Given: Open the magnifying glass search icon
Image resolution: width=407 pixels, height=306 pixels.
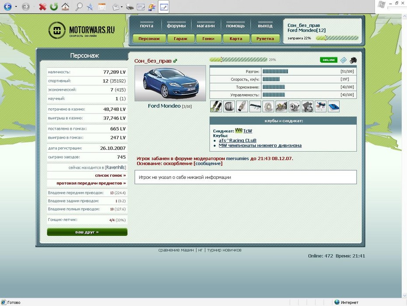Looking at the screenshot, I should click(x=79, y=7).
